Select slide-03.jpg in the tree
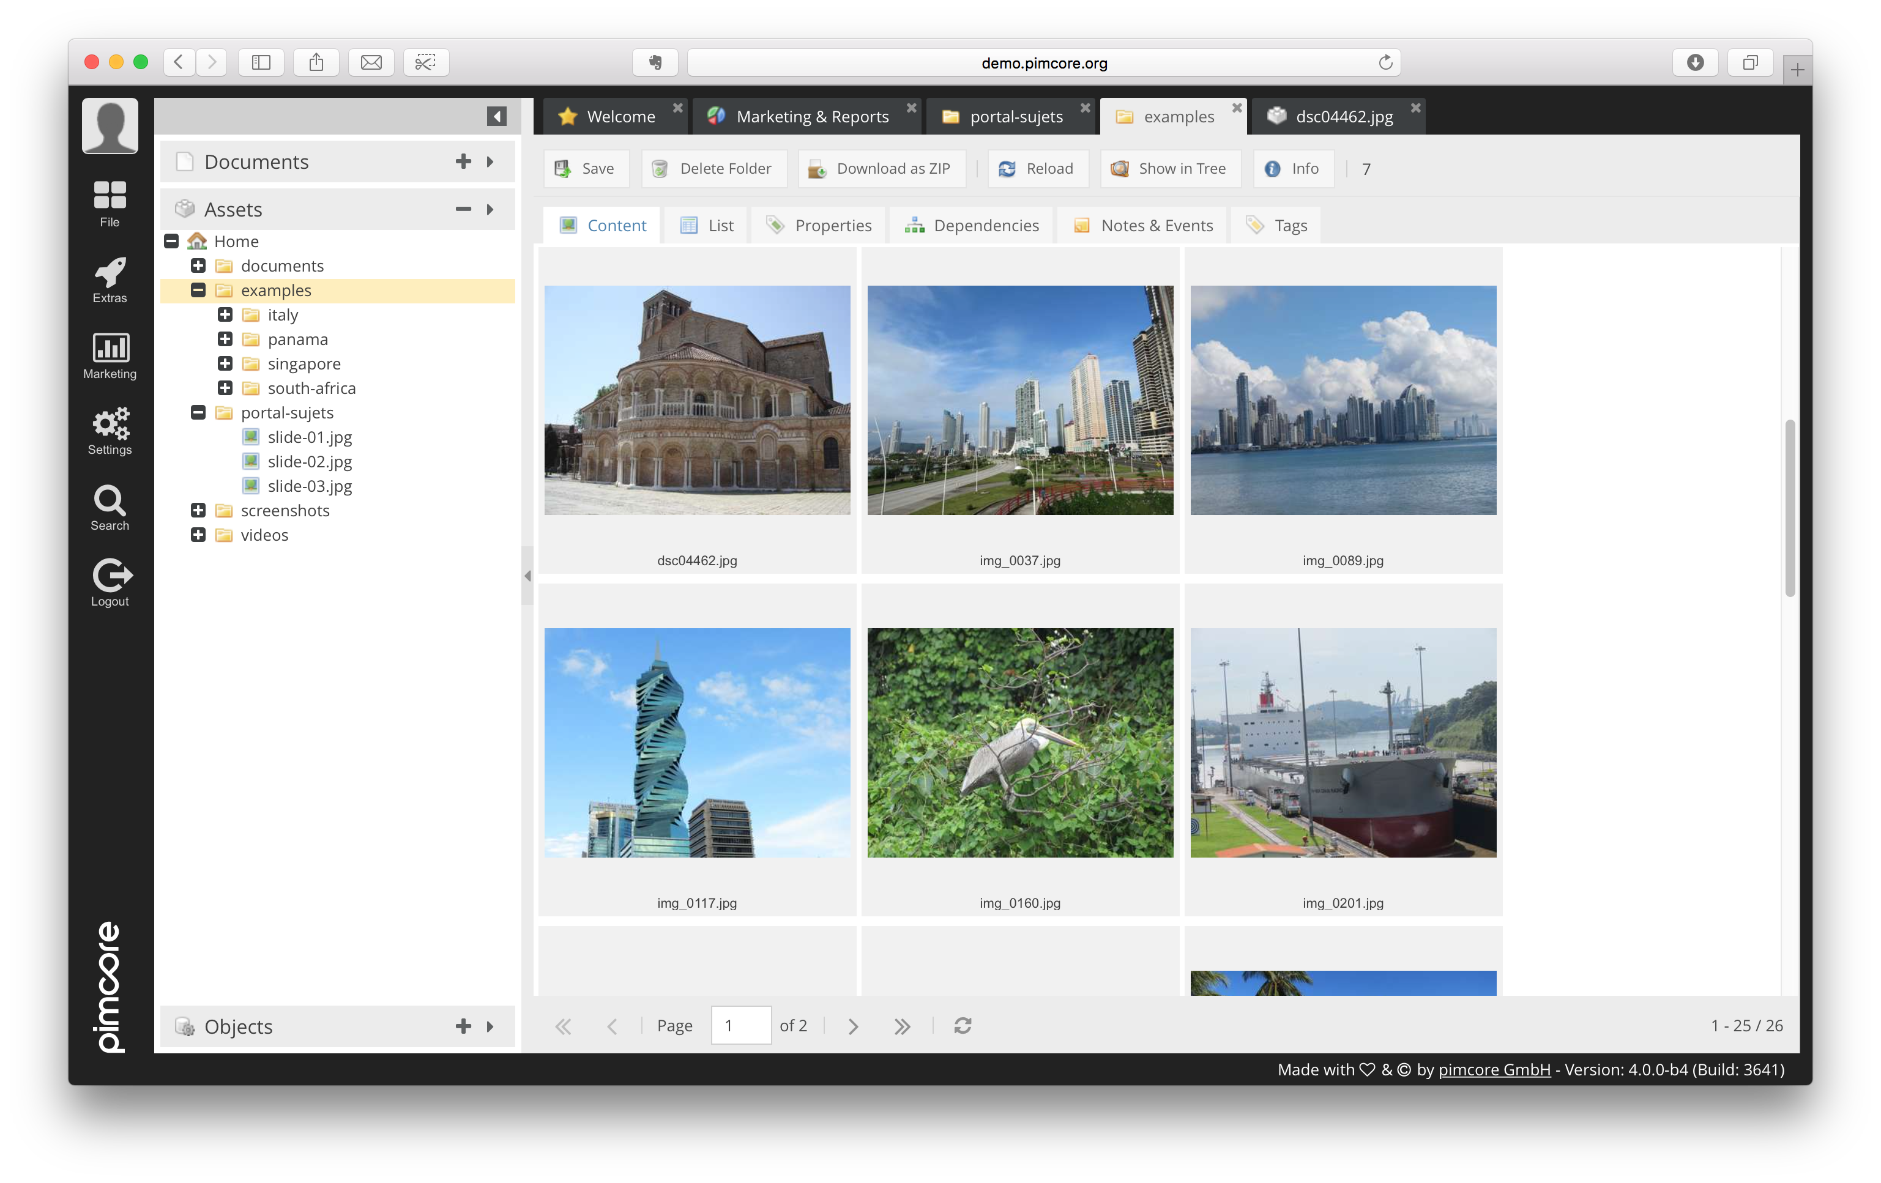The image size is (1881, 1183). (x=310, y=486)
